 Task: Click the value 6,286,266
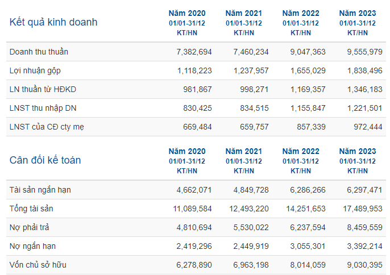tap(308, 190)
